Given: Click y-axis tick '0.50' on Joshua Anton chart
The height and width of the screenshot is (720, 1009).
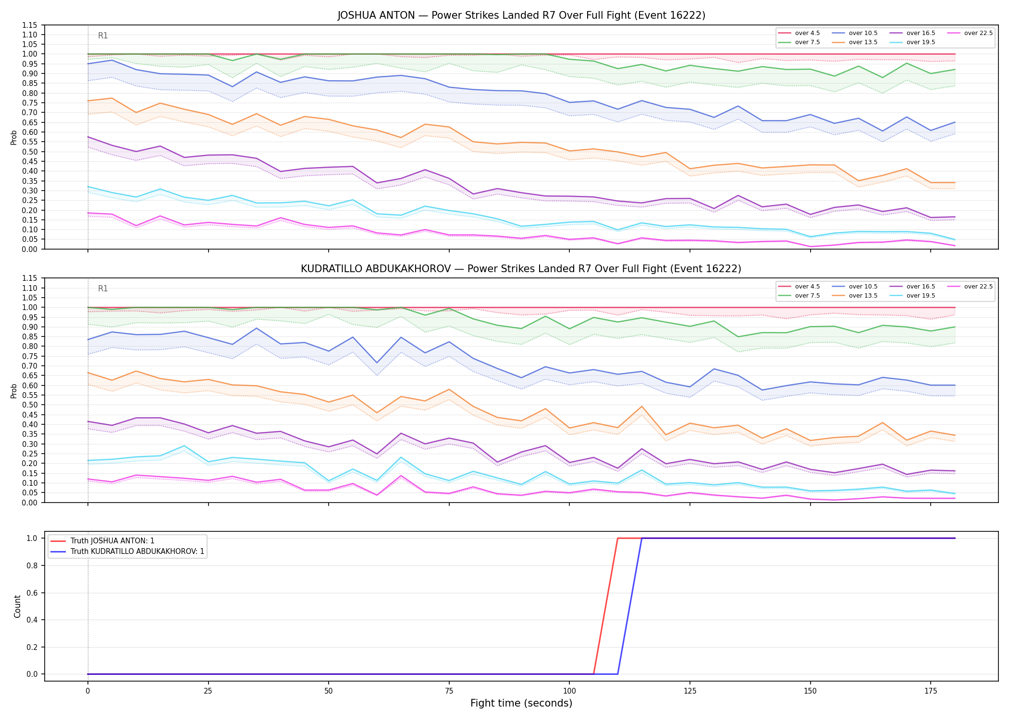Looking at the screenshot, I should pos(30,152).
